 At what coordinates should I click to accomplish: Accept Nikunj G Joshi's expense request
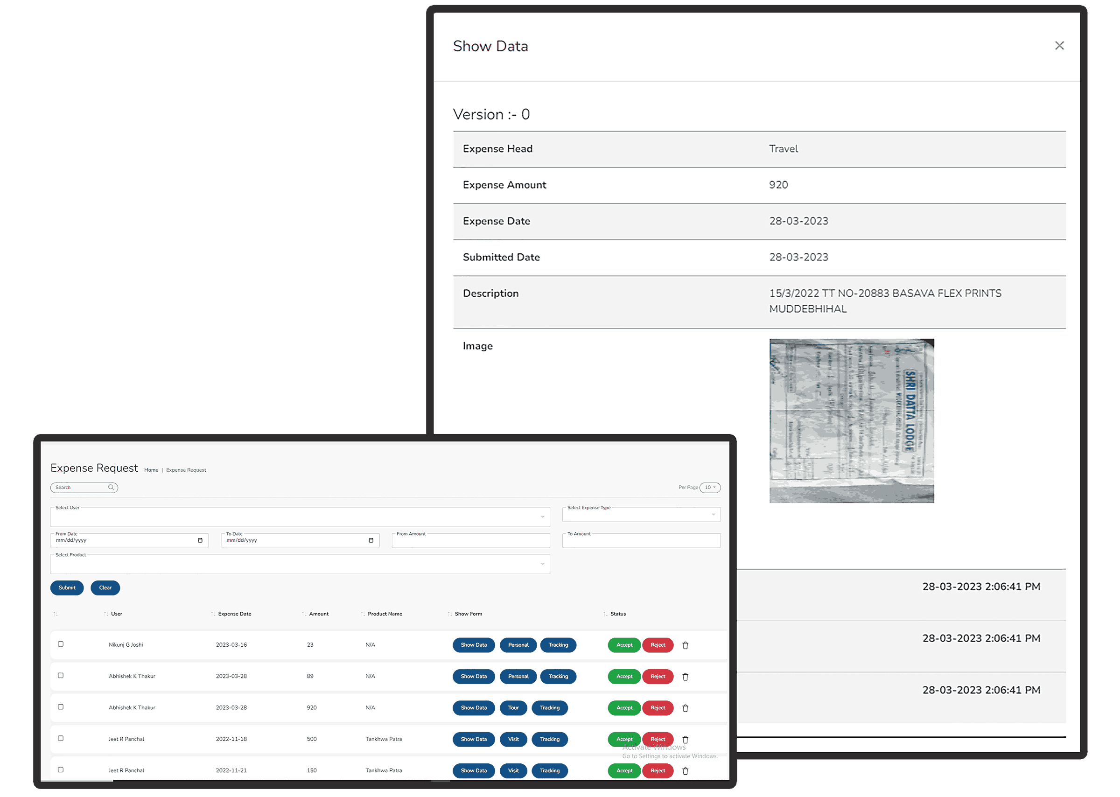[x=624, y=645]
